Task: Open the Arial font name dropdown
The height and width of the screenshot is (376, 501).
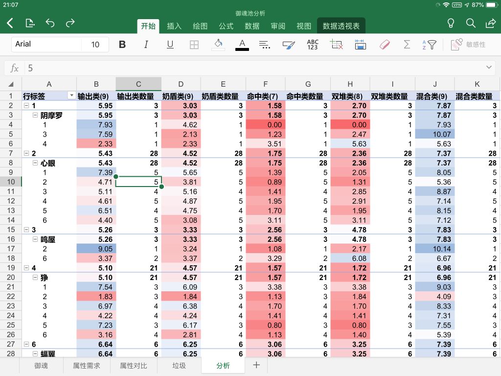Action: 46,44
